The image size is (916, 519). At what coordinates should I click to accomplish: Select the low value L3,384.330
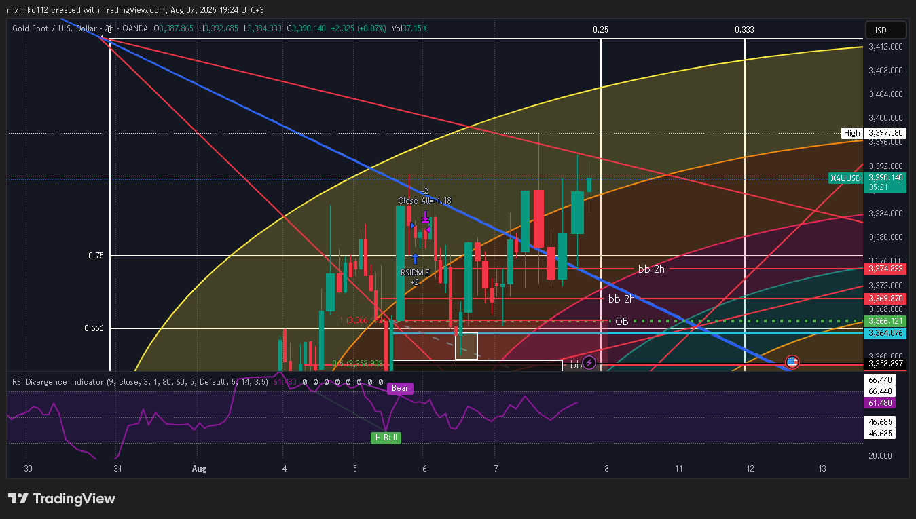tap(262, 28)
